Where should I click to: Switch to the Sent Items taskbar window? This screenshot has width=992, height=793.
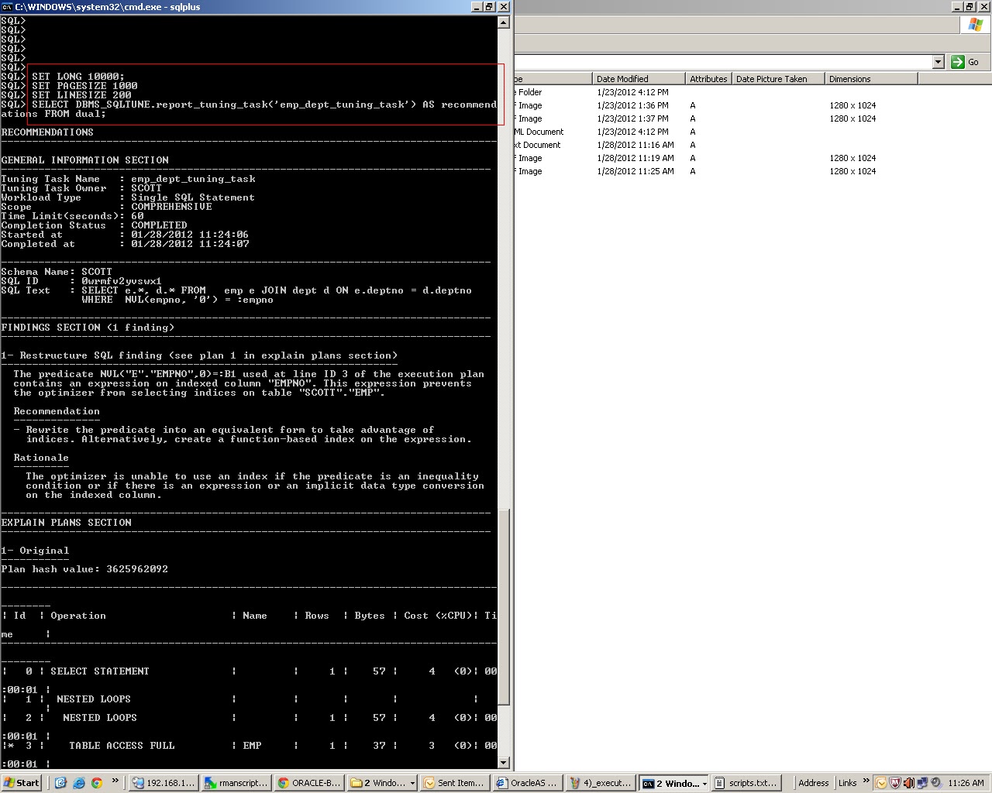click(455, 783)
